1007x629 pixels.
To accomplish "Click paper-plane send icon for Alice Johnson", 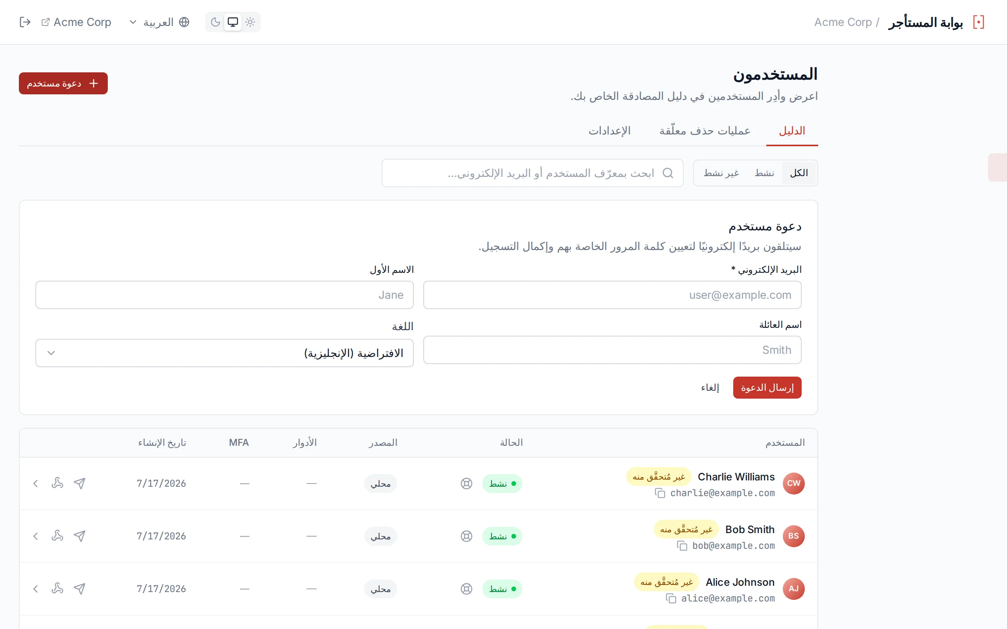I will [79, 589].
